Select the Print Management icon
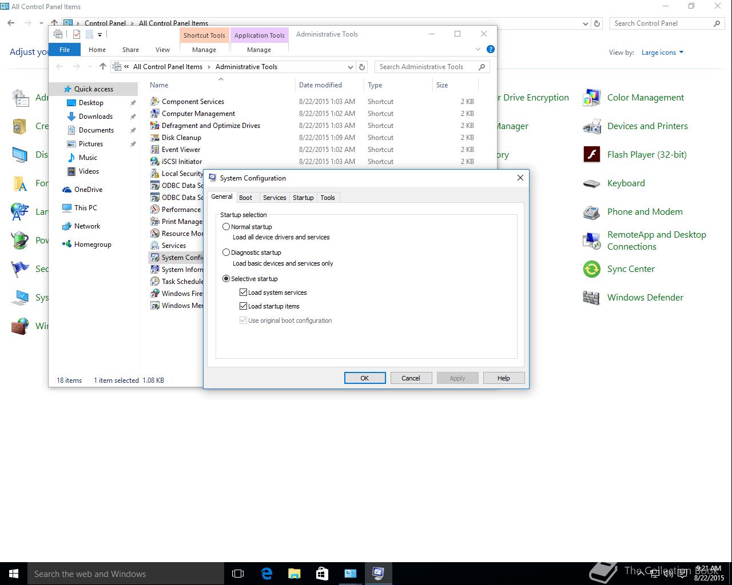The image size is (732, 585). click(154, 222)
